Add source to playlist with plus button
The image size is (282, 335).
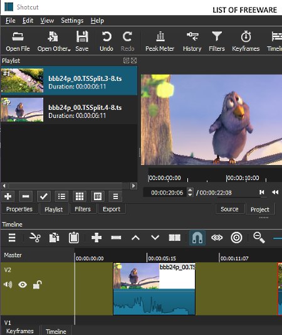point(8,196)
